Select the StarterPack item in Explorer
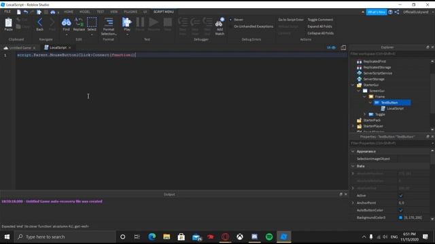Viewport: 435px width, 244px height. pyautogui.click(x=372, y=120)
